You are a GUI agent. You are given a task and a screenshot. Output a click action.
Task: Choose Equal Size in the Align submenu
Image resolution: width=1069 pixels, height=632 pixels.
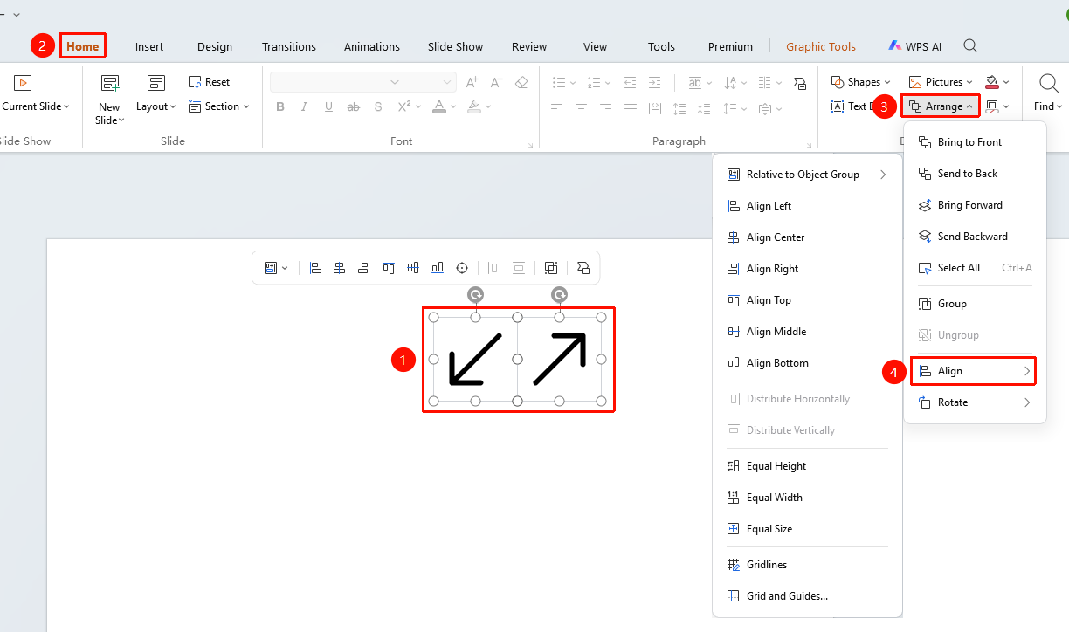coord(807,529)
